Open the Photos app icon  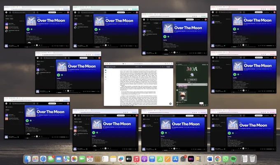[74, 159]
